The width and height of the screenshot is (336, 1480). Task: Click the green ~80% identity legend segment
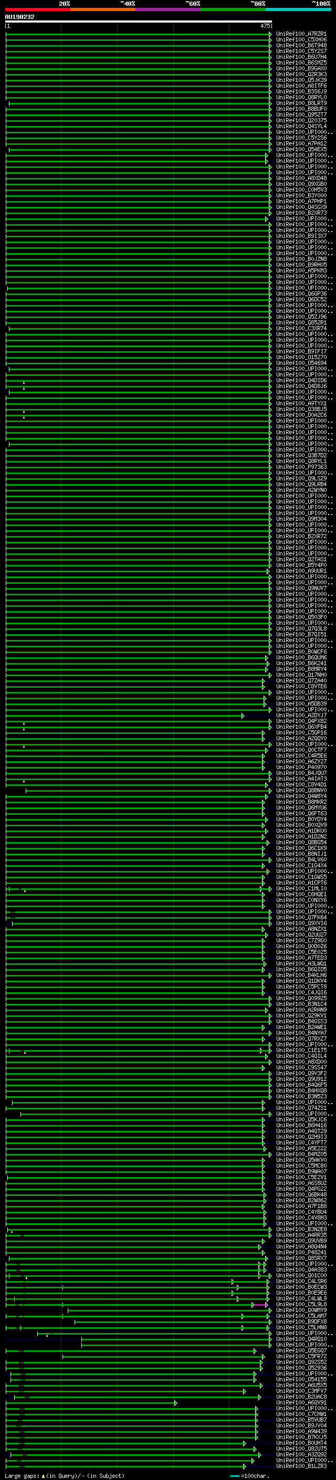pyautogui.click(x=233, y=9)
